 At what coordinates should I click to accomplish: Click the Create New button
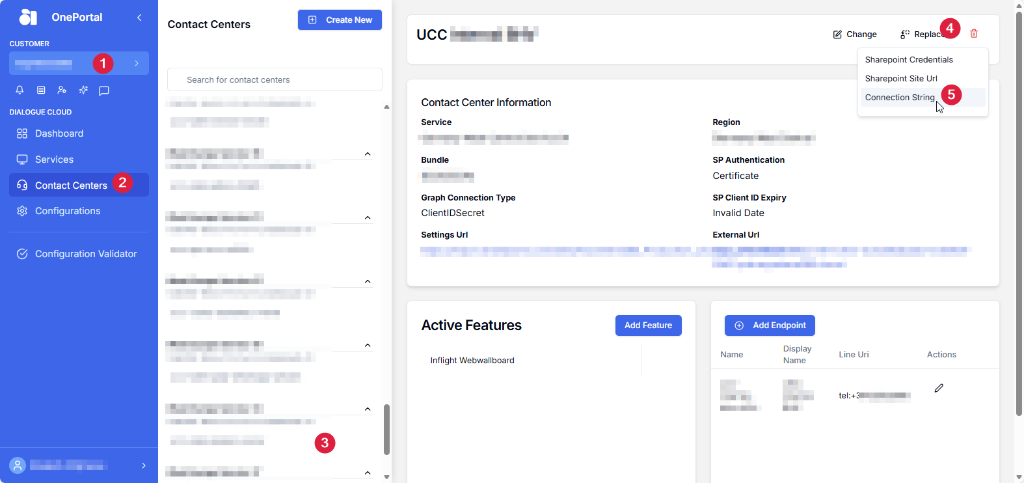tap(340, 20)
